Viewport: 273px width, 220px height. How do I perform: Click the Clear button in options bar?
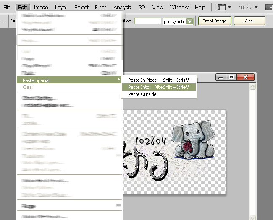pyautogui.click(x=249, y=21)
